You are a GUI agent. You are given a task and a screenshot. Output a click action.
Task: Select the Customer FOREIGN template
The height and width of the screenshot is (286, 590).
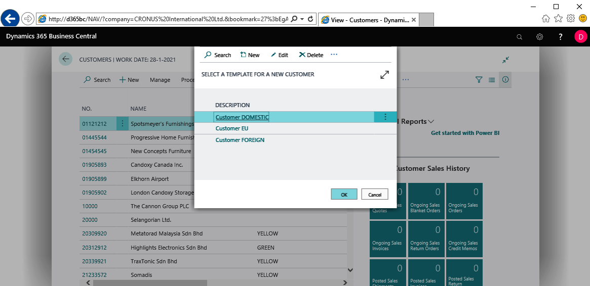tap(240, 140)
